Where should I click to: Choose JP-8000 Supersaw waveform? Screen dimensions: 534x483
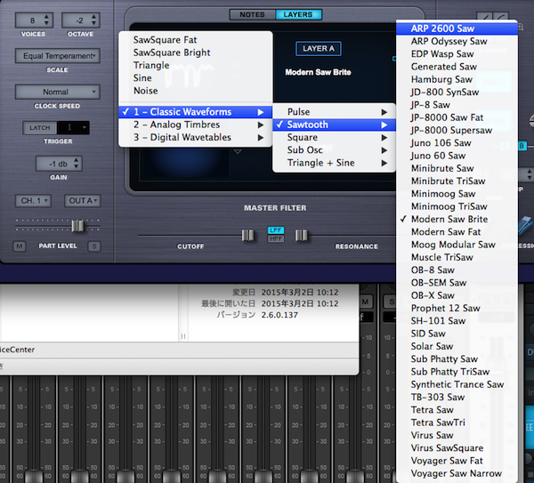457,130
